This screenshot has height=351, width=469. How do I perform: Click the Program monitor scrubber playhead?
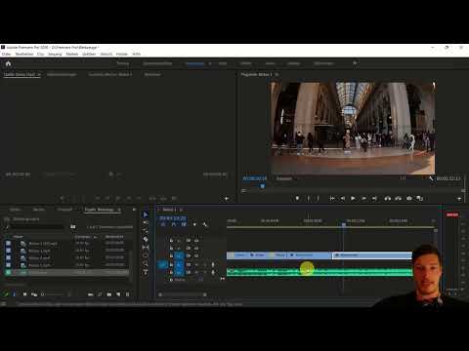tap(263, 186)
